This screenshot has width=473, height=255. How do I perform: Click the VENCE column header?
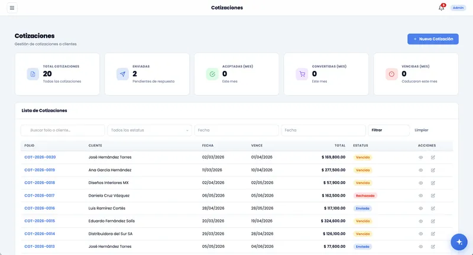click(257, 145)
